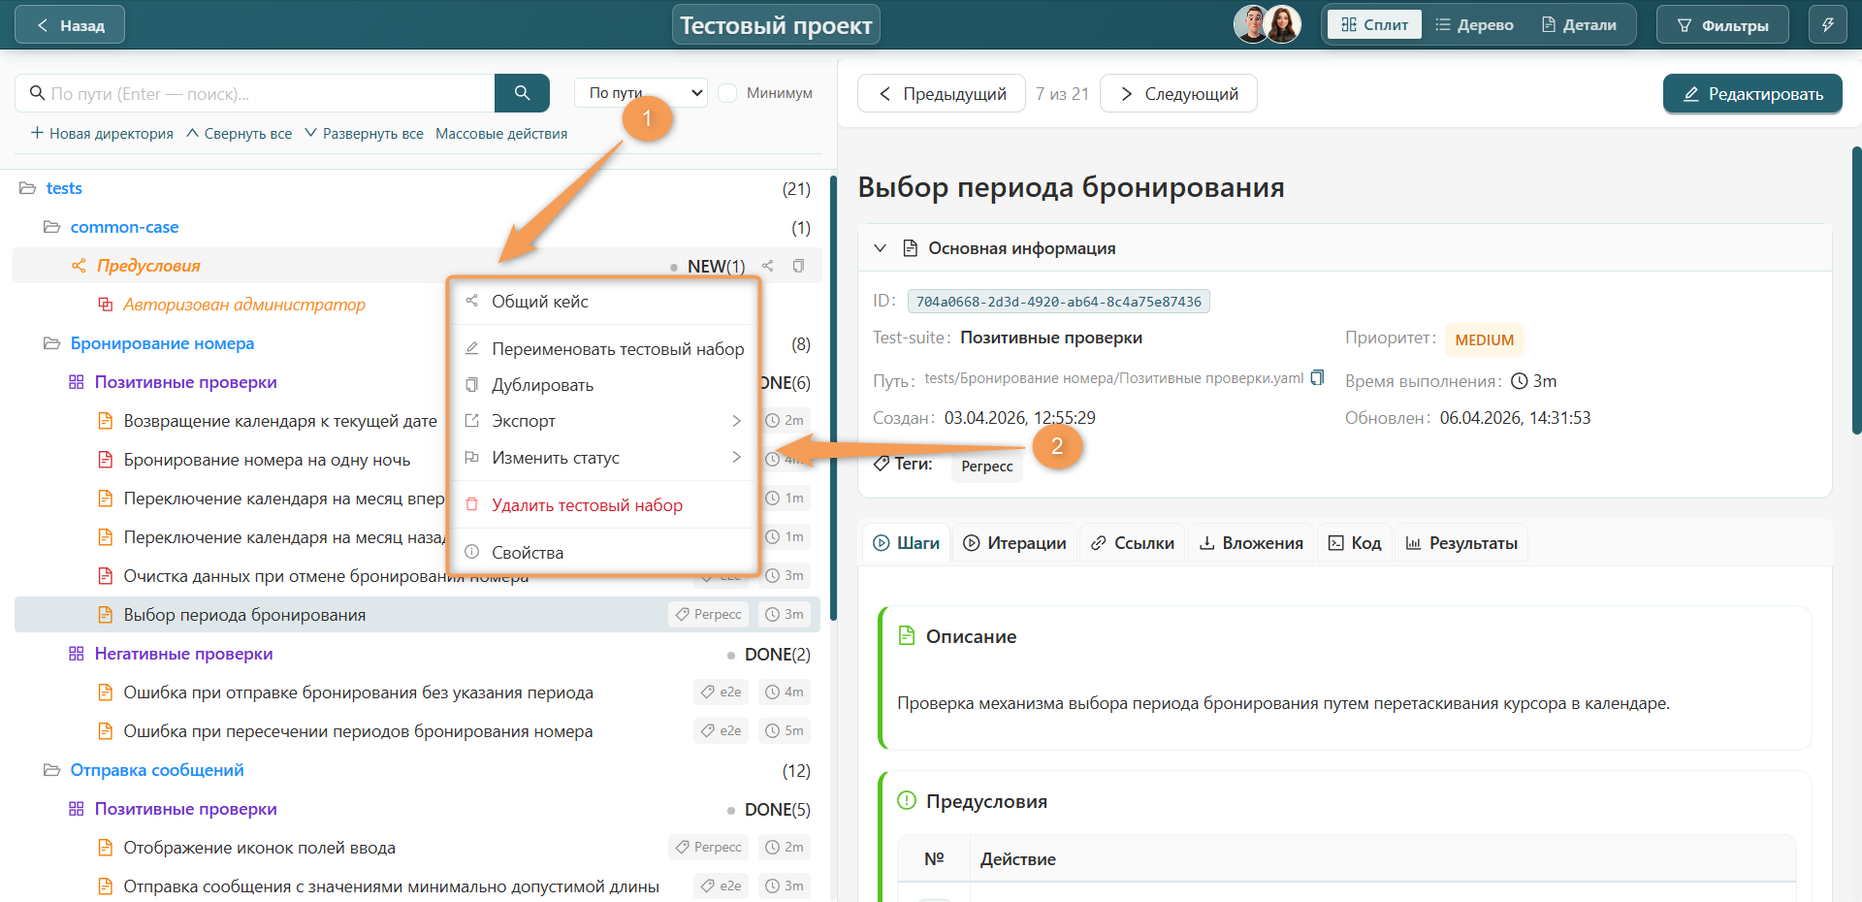Click the 5m duration badge on Ошибка при пересечении row

click(x=785, y=730)
